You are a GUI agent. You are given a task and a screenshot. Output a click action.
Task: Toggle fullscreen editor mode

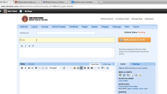pyautogui.click(x=108, y=68)
